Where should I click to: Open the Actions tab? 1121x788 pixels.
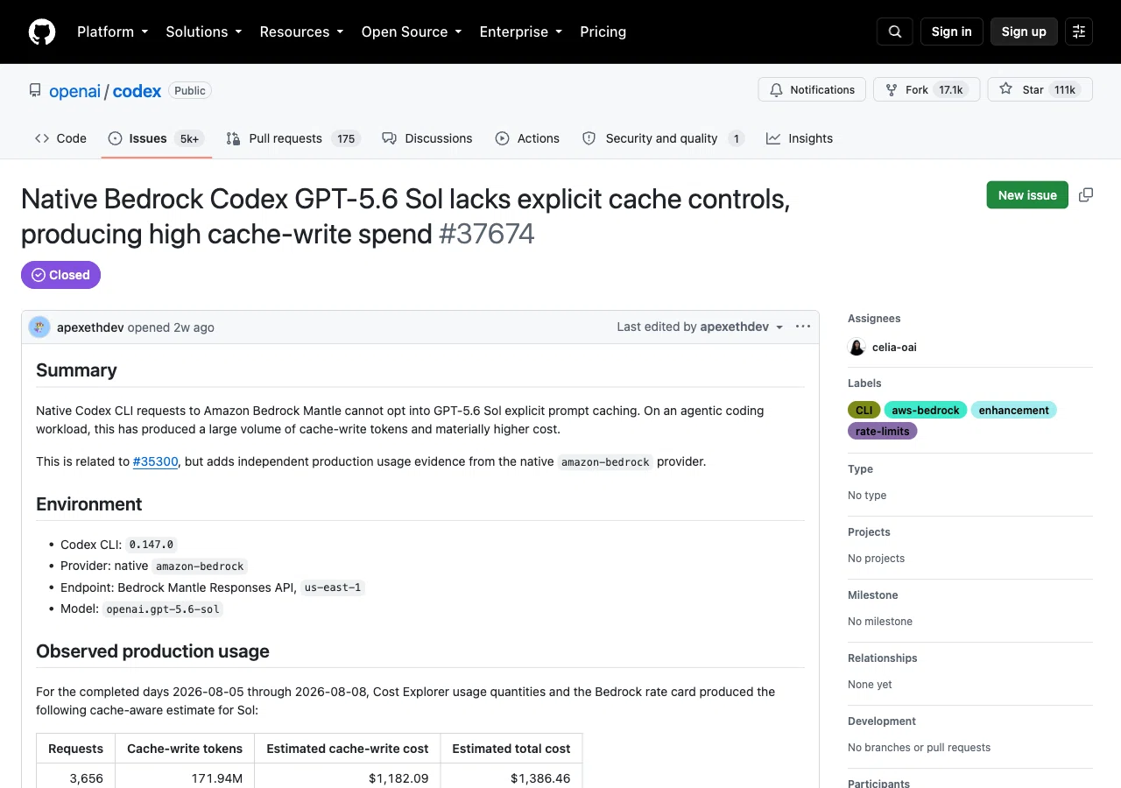click(527, 138)
